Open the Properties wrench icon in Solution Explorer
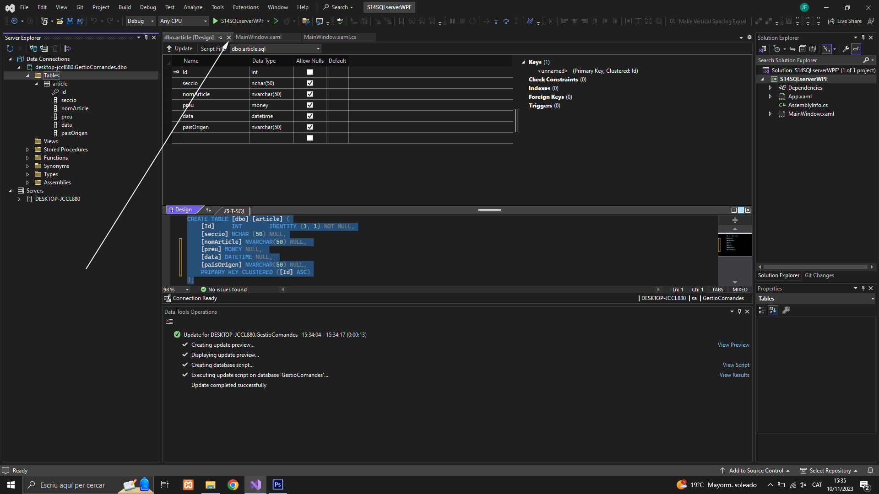The image size is (879, 494). coord(846,49)
